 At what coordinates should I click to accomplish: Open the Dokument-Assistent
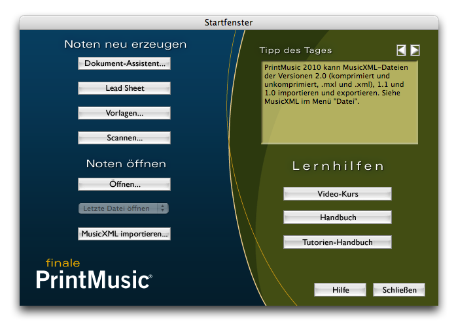(124, 63)
